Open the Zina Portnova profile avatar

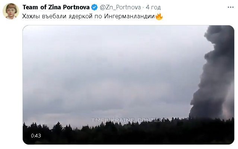point(11,11)
